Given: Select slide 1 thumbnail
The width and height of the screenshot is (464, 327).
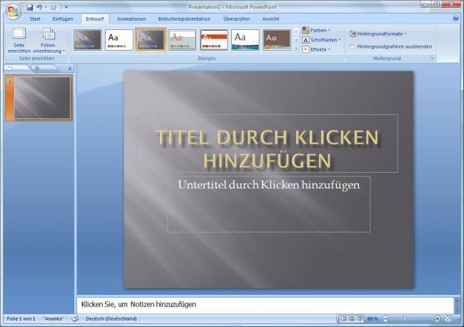Looking at the screenshot, I should 43,98.
